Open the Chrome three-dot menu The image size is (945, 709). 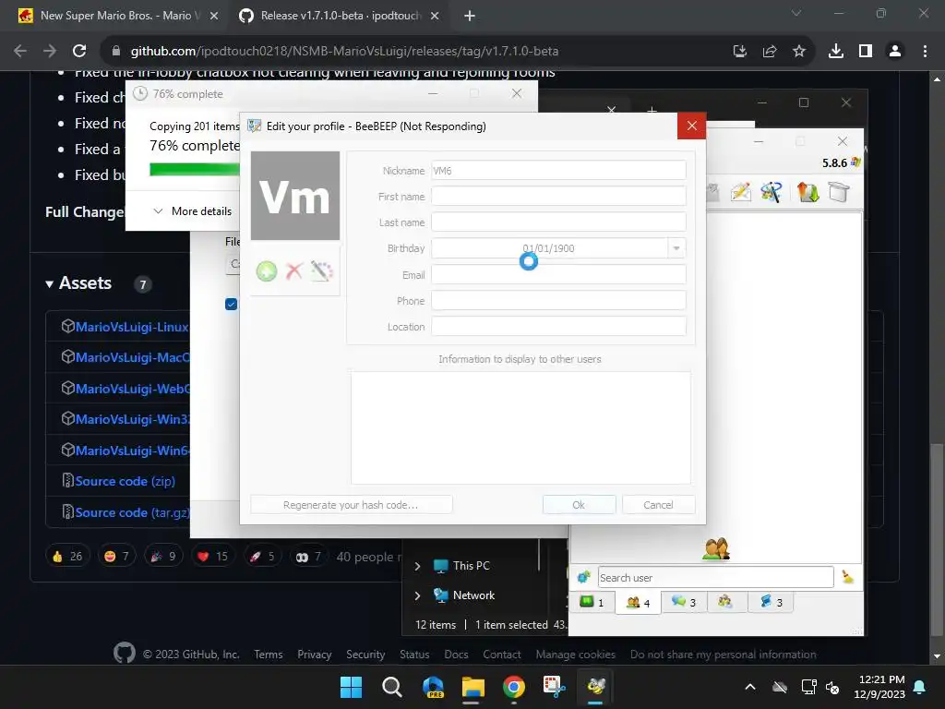click(x=925, y=52)
